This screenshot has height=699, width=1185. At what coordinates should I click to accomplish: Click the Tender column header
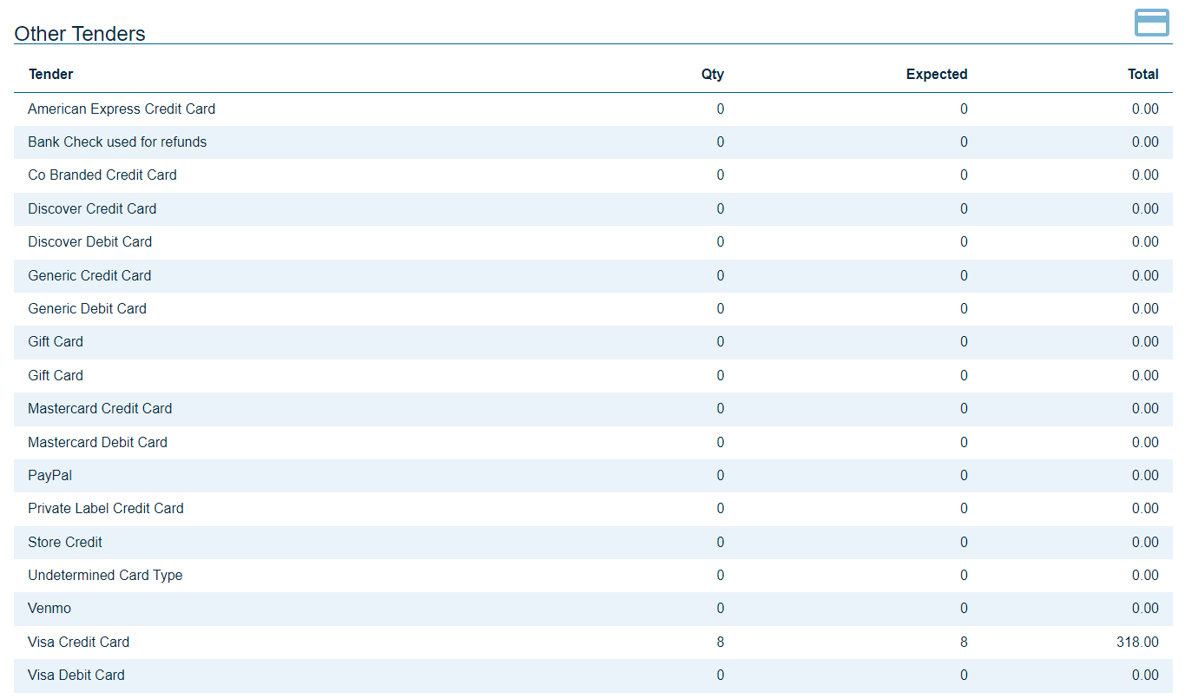point(50,75)
